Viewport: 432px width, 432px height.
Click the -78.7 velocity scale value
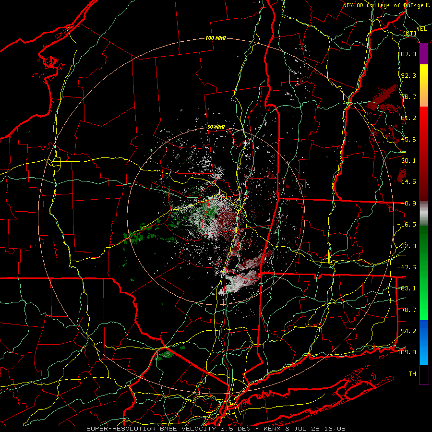click(x=407, y=310)
